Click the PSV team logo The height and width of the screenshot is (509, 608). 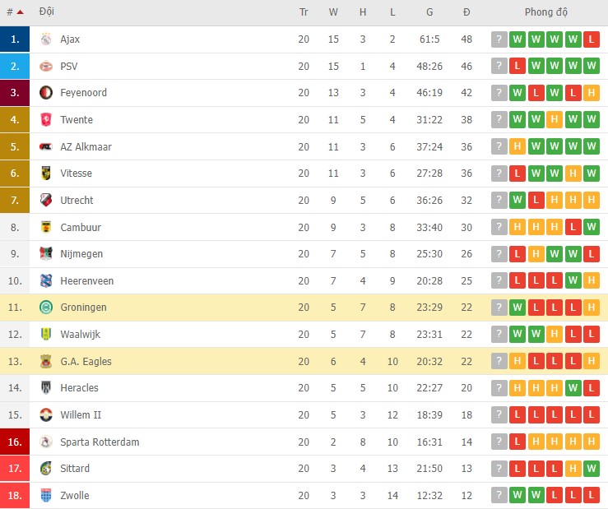click(x=46, y=66)
